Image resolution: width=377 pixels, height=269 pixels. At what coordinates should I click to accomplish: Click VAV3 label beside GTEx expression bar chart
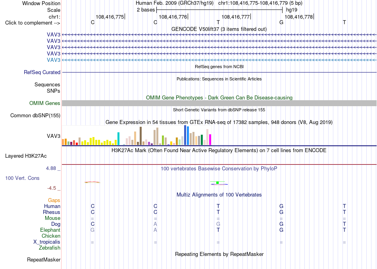pos(54,136)
